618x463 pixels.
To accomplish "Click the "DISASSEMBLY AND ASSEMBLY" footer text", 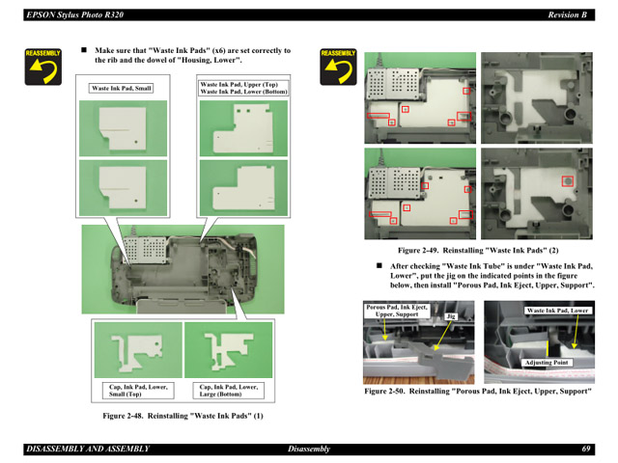I will click(87, 449).
